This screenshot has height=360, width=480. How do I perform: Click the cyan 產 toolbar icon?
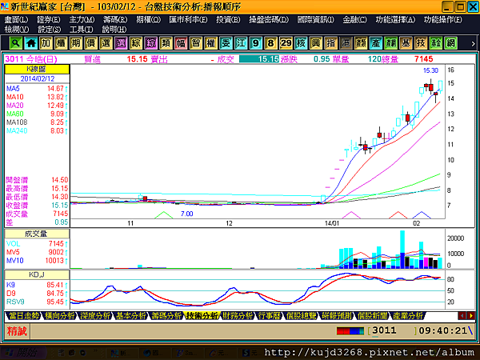click(376, 43)
